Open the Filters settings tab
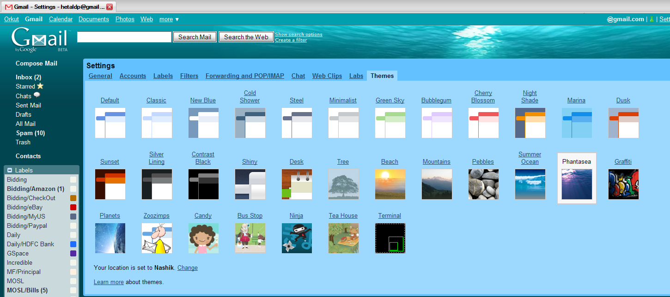The image size is (670, 297). click(x=189, y=76)
